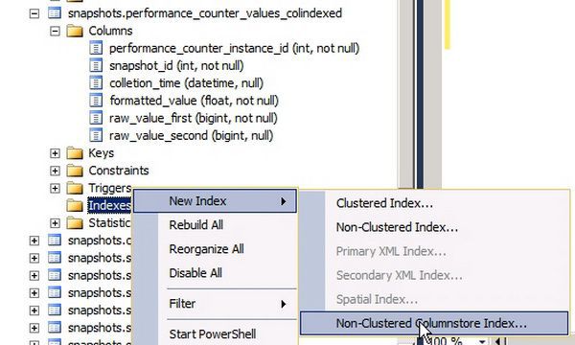
Task: Click disabled Spatial Index... entry
Action: pyautogui.click(x=377, y=299)
